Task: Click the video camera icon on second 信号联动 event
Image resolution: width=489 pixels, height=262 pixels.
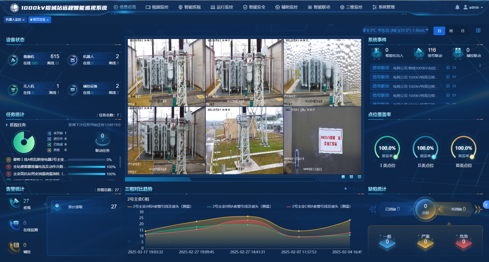Action: point(454,77)
